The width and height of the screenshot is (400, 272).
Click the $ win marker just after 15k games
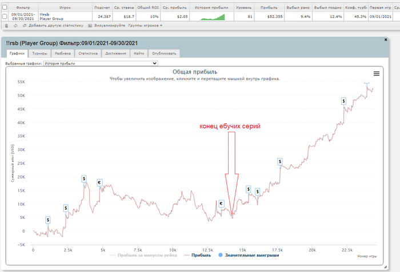point(249,189)
